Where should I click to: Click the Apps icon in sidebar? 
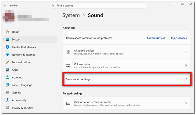[x=7, y=70]
